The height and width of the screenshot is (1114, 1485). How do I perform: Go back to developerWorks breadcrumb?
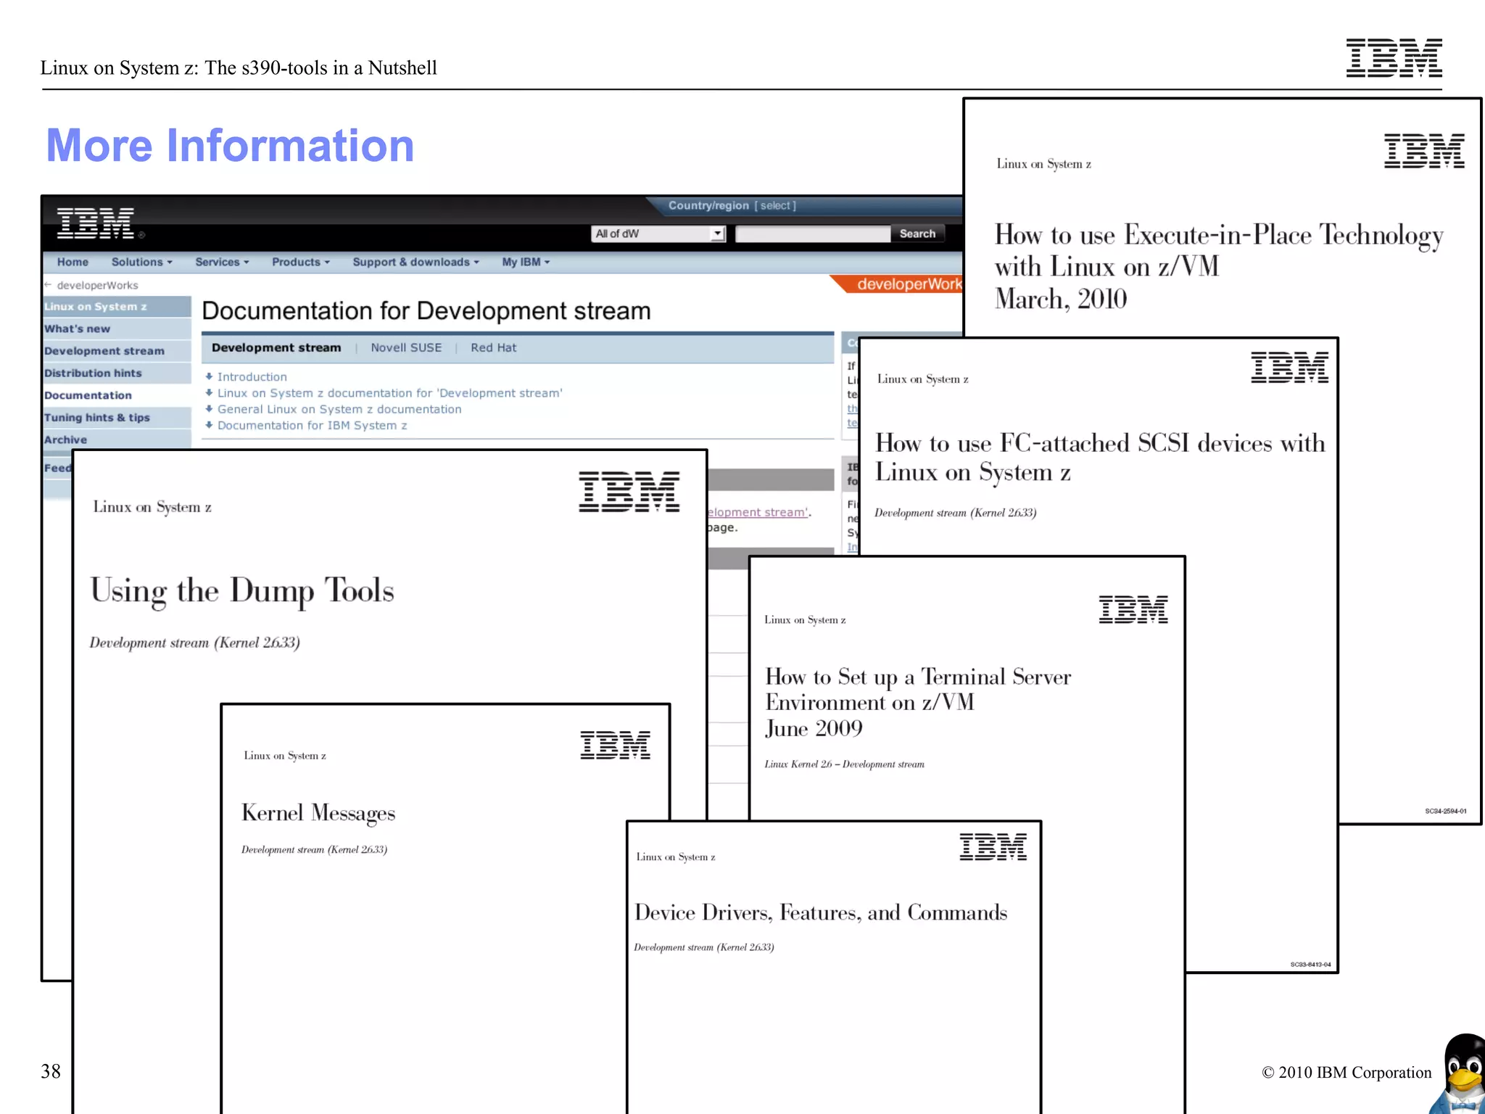pos(97,285)
